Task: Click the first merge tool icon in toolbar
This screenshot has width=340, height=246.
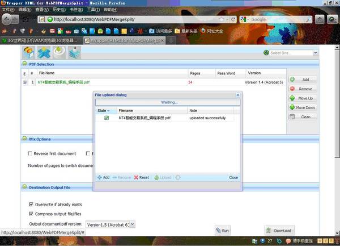Action: [x=28, y=52]
